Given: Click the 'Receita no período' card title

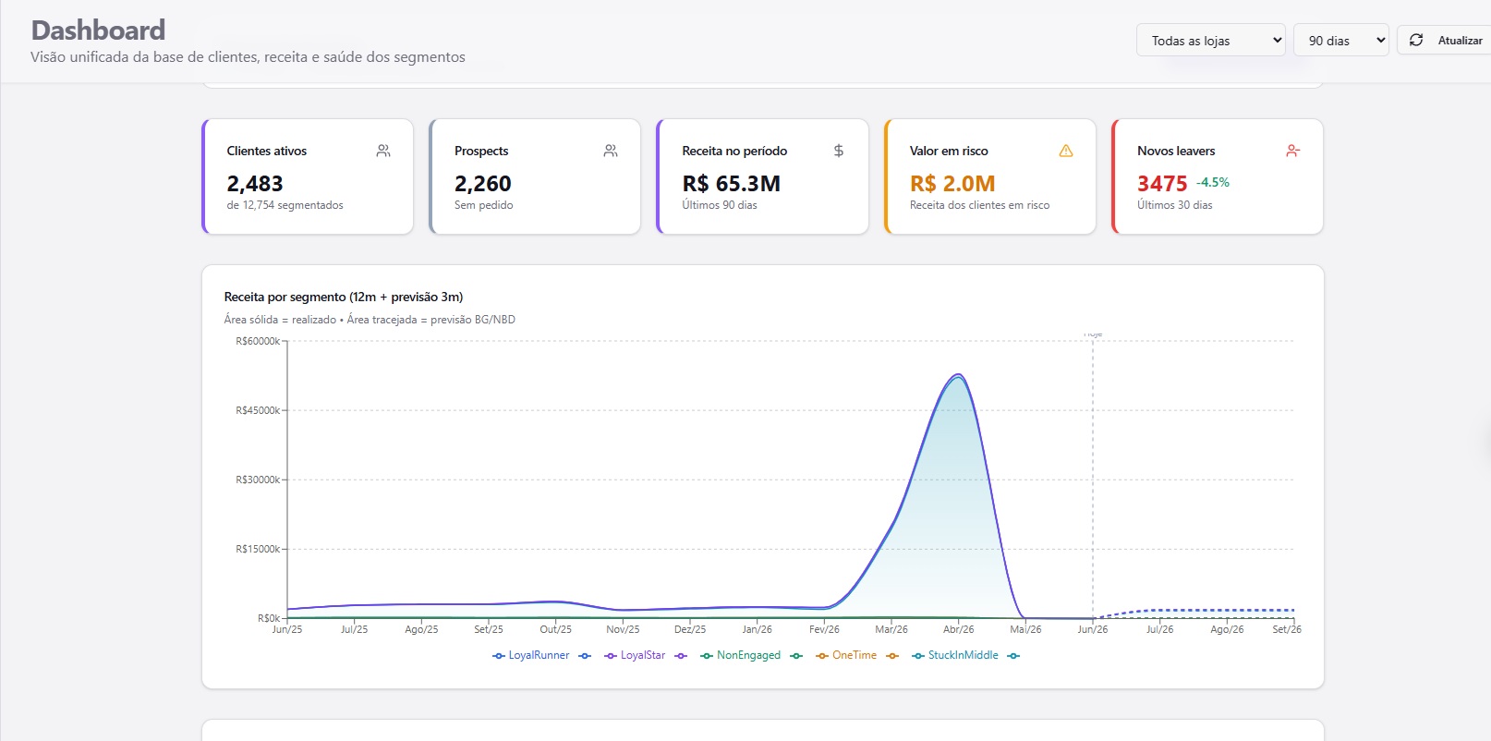Looking at the screenshot, I should coord(734,151).
